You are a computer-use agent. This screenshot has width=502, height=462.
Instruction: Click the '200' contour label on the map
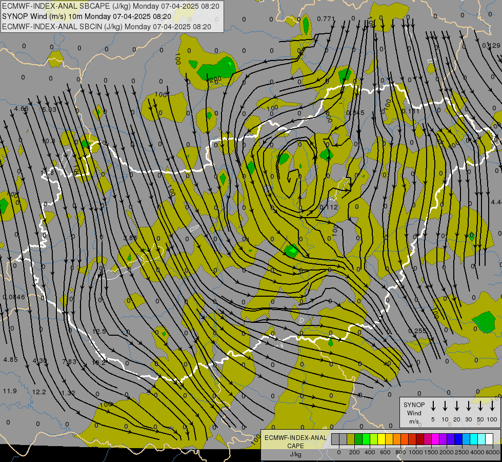coord(215,79)
